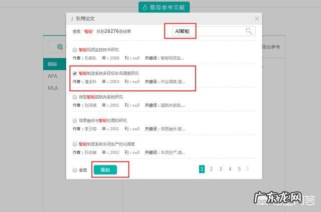
Task: Jump to page 3 of results
Action: [x=220, y=169]
